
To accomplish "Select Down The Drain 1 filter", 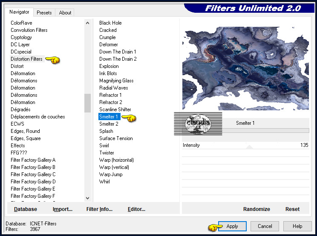I will (118, 52).
